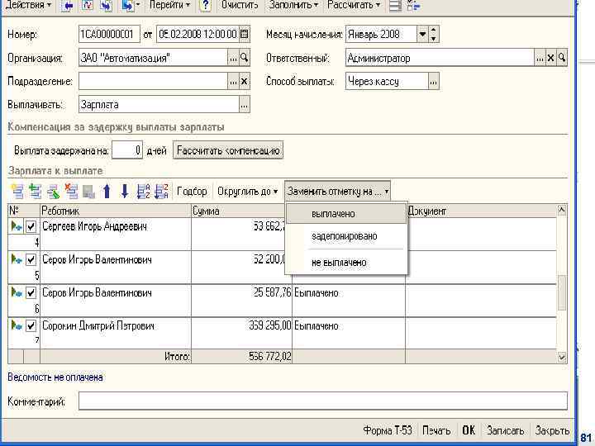Image resolution: width=595 pixels, height=446 pixels.
Task: Clear the Ответственный field with X
Action: [x=550, y=58]
